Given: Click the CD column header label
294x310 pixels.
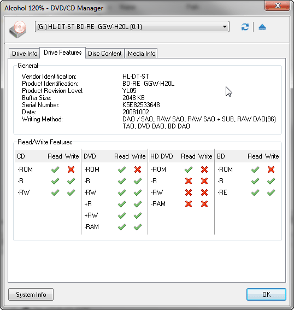Looking at the screenshot, I should pyautogui.click(x=21, y=156).
